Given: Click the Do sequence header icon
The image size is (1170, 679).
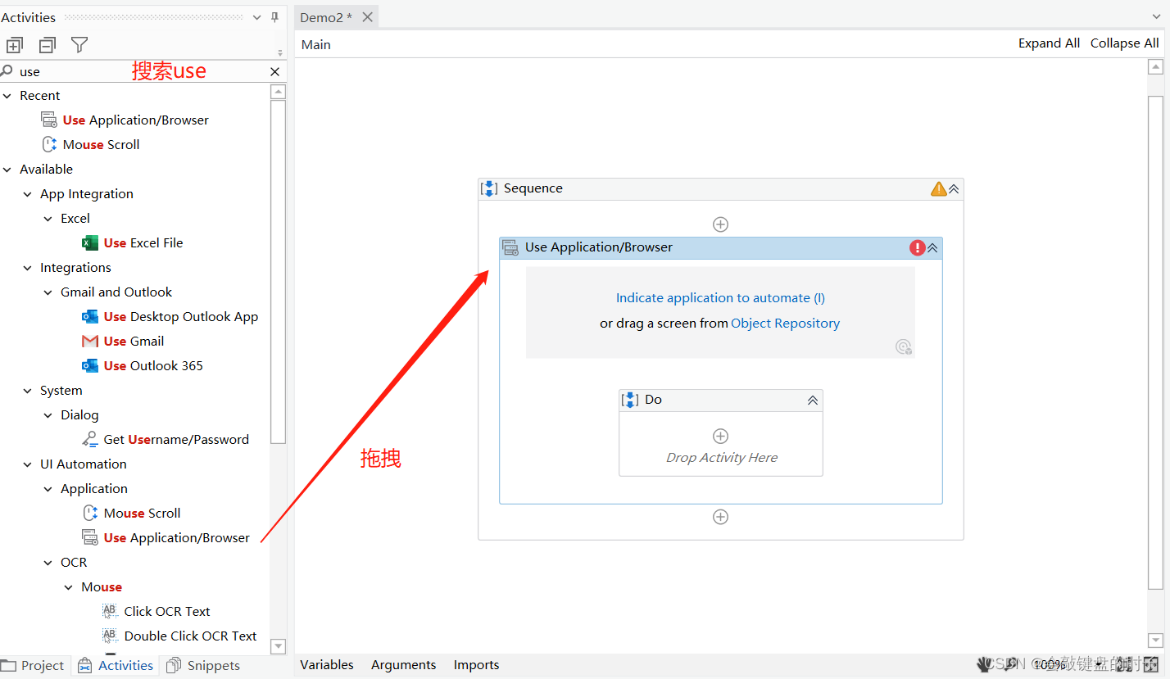Looking at the screenshot, I should click(630, 400).
